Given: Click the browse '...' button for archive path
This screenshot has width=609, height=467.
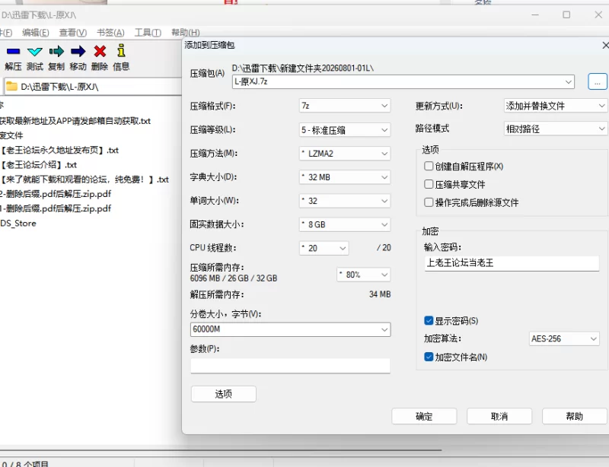Looking at the screenshot, I should 598,81.
